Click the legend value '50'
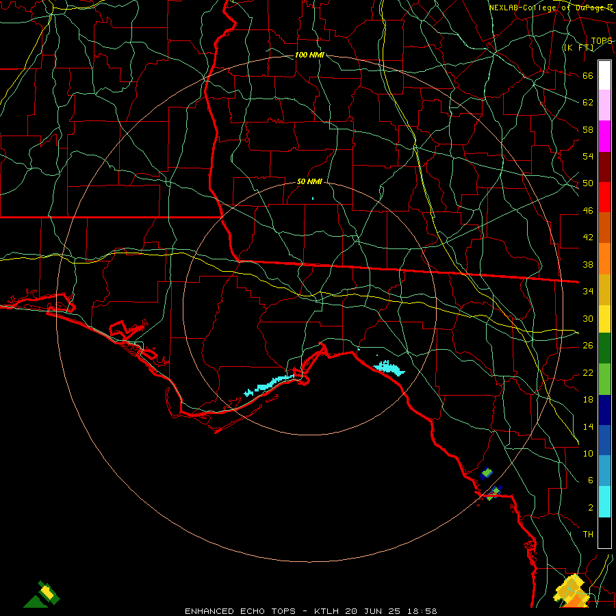Viewport: 616px width, 616px height. tap(588, 183)
